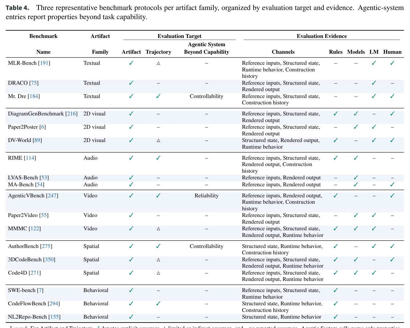Click the Trajectory triangle mark for 3DCodeBench
Image resolution: width=410 pixels, height=328 pixels.
158,260
